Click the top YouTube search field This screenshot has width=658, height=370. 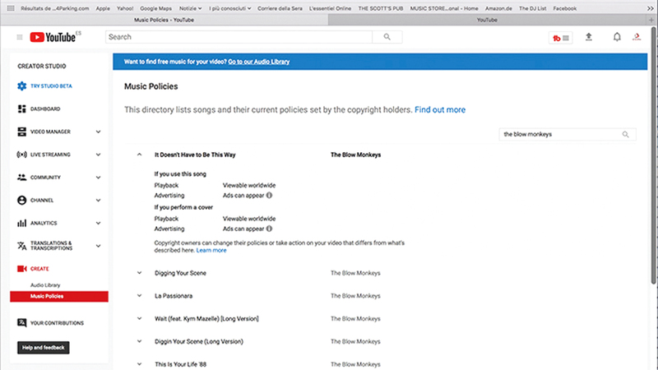coord(240,37)
